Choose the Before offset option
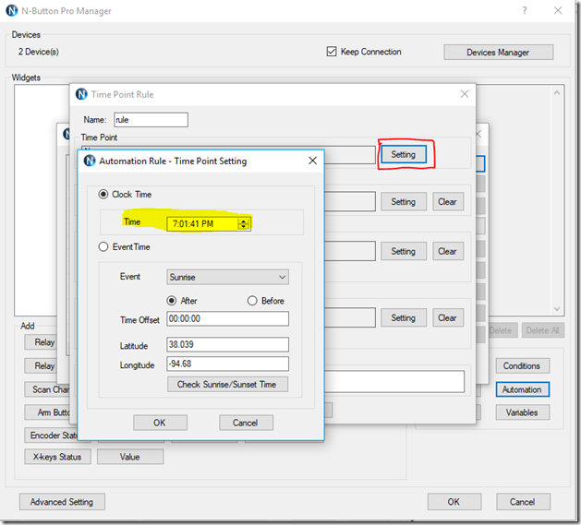 click(x=252, y=301)
